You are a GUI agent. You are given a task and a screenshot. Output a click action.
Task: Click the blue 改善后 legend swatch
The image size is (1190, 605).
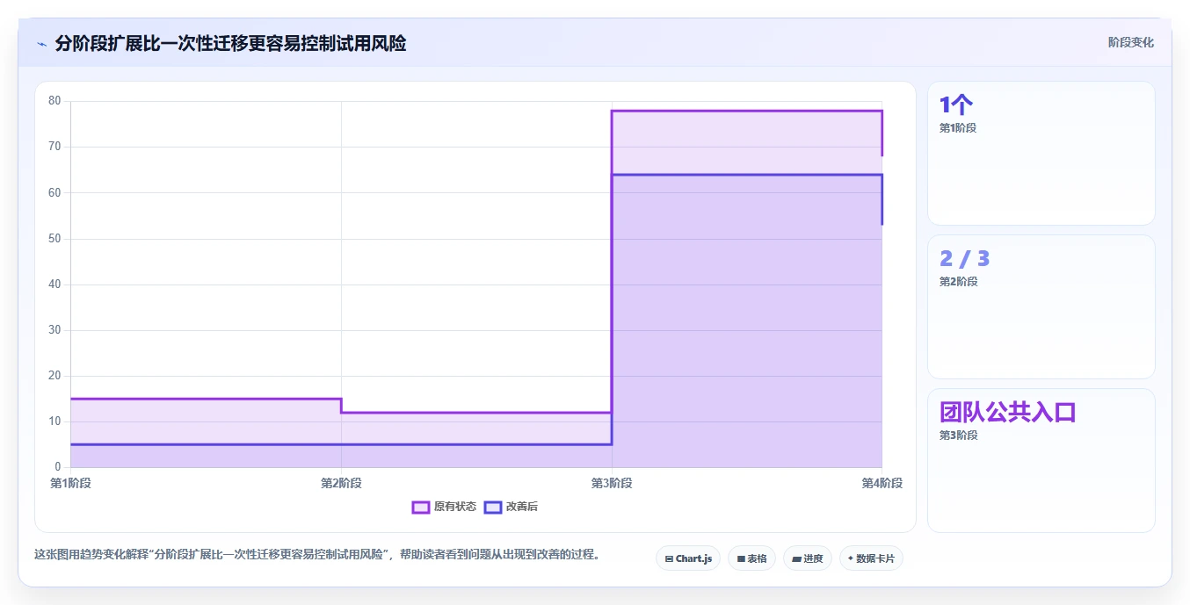(x=493, y=507)
